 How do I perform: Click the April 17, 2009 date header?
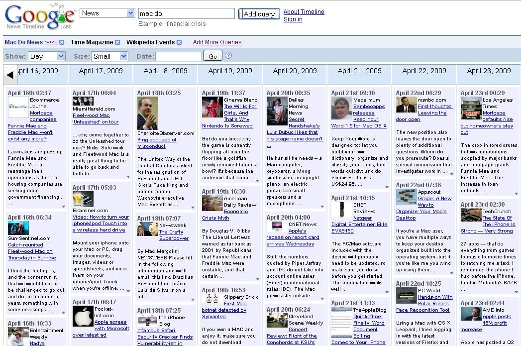coord(101,71)
